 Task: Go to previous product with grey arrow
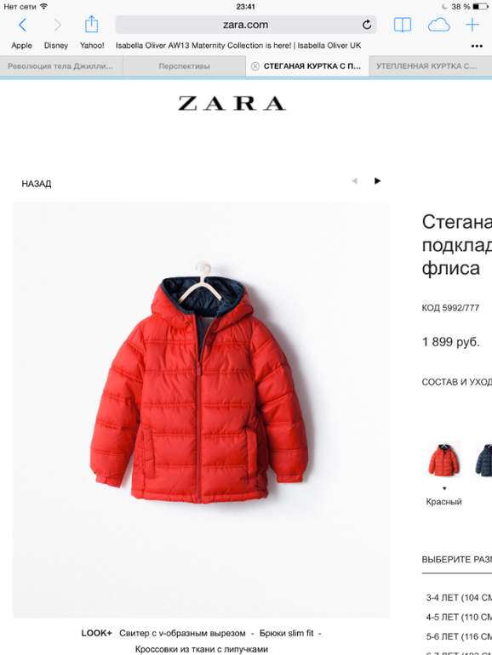point(354,181)
